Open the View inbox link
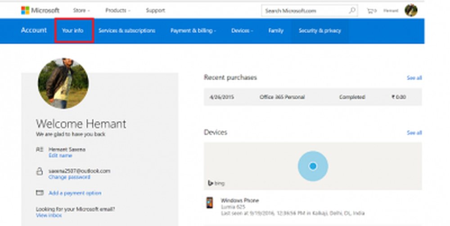450x226 pixels. [x=49, y=215]
